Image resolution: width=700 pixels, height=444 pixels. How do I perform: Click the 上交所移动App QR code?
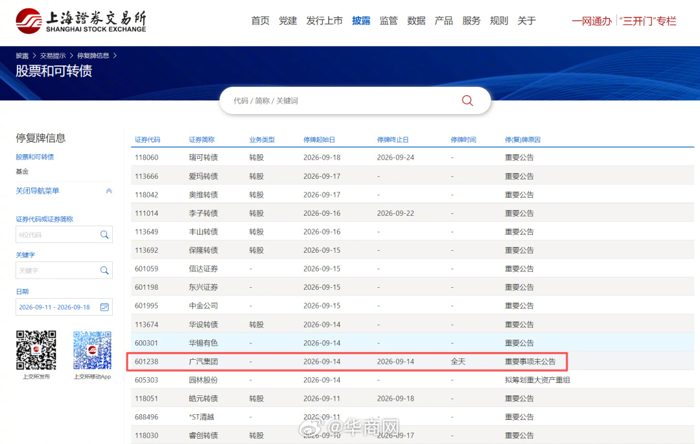[93, 350]
